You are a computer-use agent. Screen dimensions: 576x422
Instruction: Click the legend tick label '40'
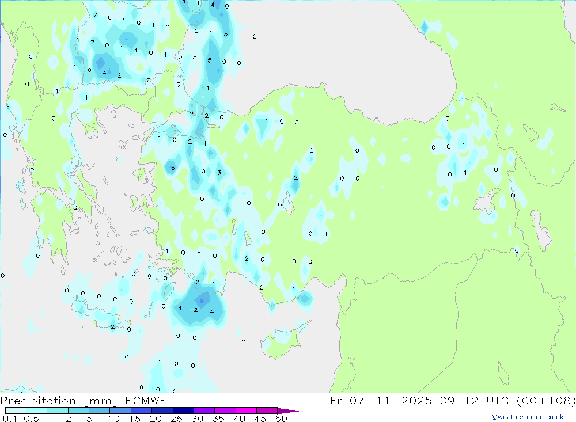pos(239,419)
